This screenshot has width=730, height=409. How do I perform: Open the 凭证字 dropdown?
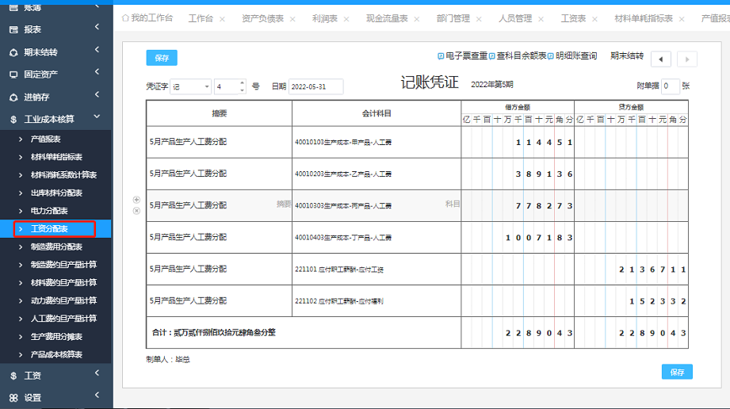pyautogui.click(x=191, y=86)
